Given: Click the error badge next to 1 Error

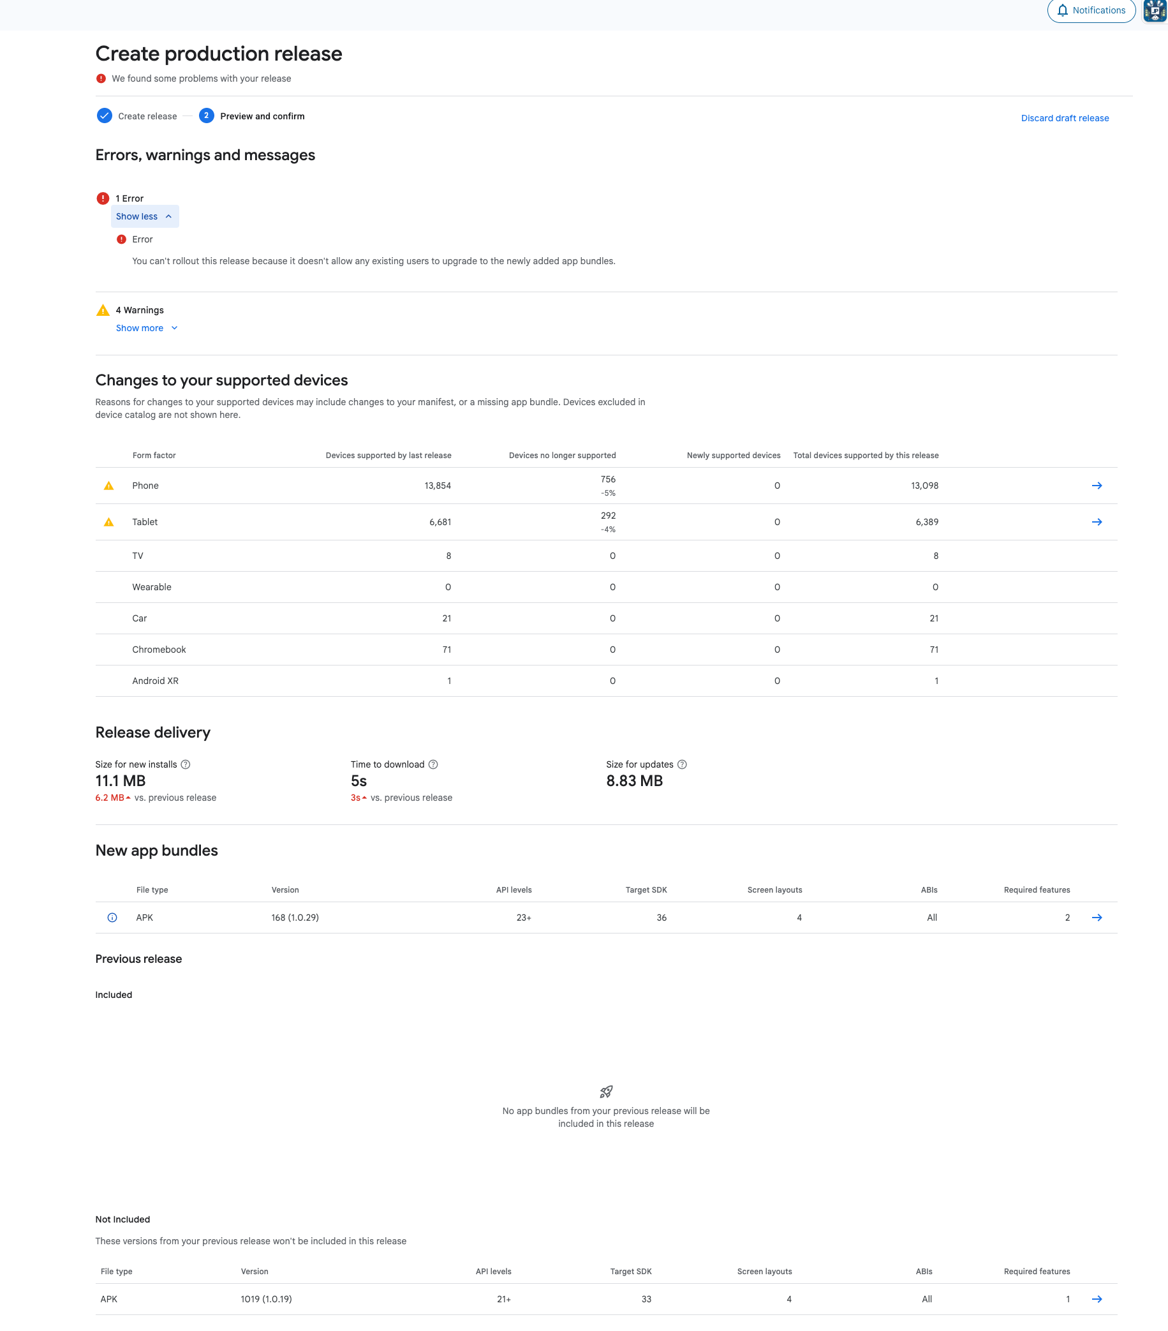Looking at the screenshot, I should click(104, 198).
